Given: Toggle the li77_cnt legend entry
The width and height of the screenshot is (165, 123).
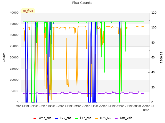Looking at the screenshot, I should [83, 118].
